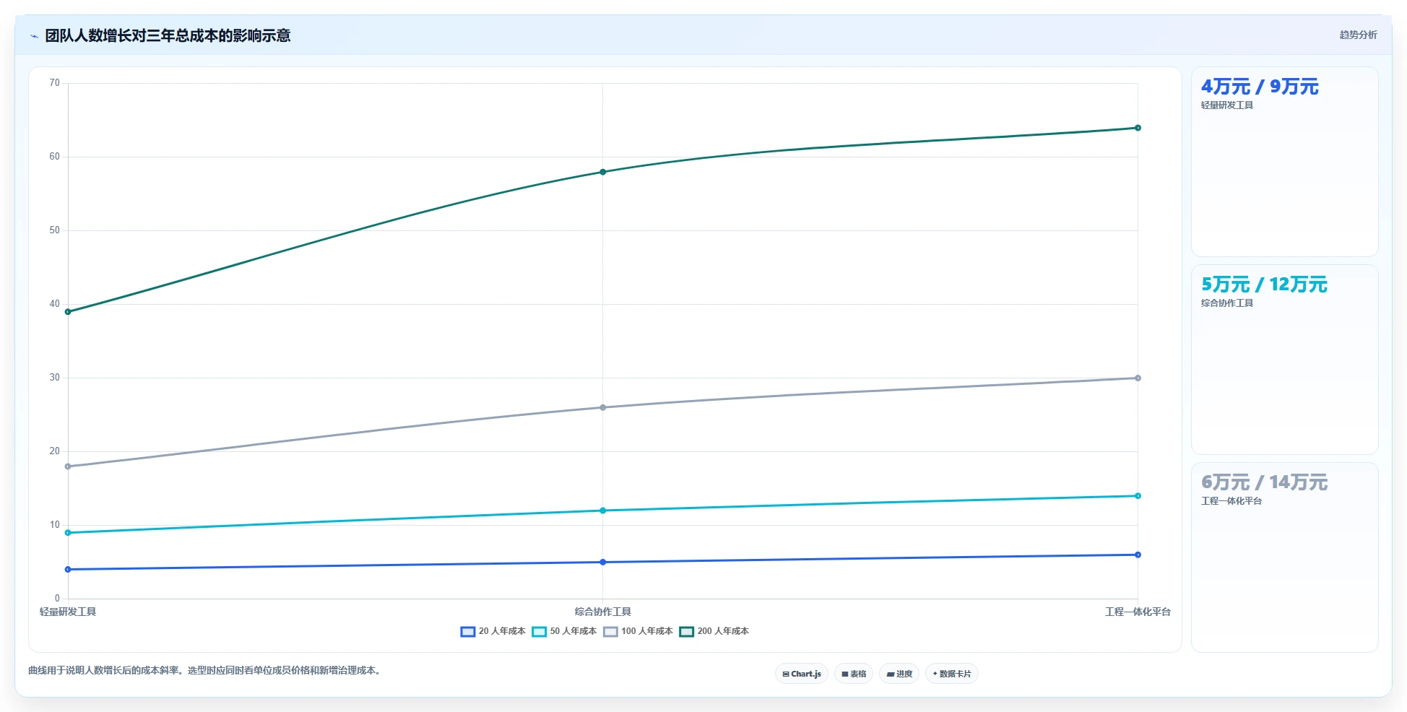
Task: Click the 综合协作工具 x-axis label
Action: [603, 612]
